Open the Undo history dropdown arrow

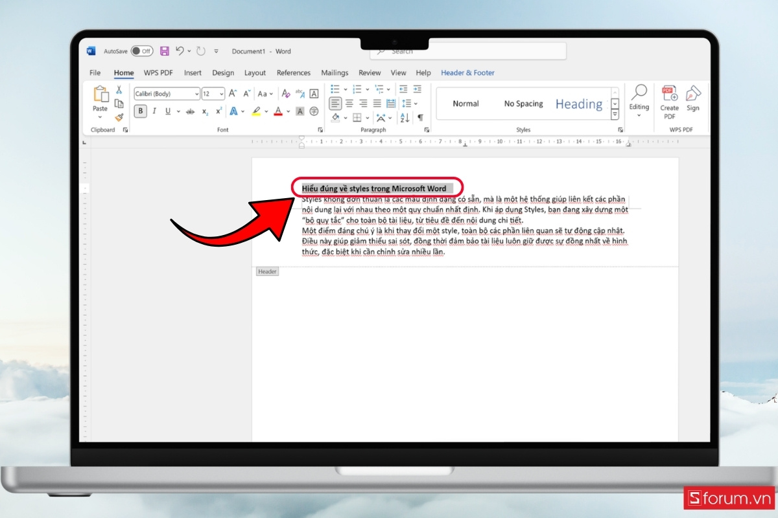(x=189, y=51)
